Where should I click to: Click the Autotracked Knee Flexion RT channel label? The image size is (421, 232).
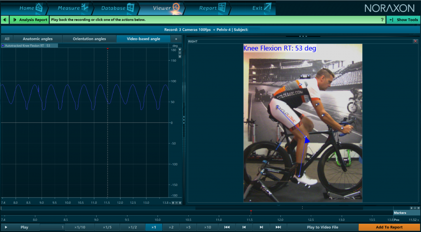click(x=29, y=46)
